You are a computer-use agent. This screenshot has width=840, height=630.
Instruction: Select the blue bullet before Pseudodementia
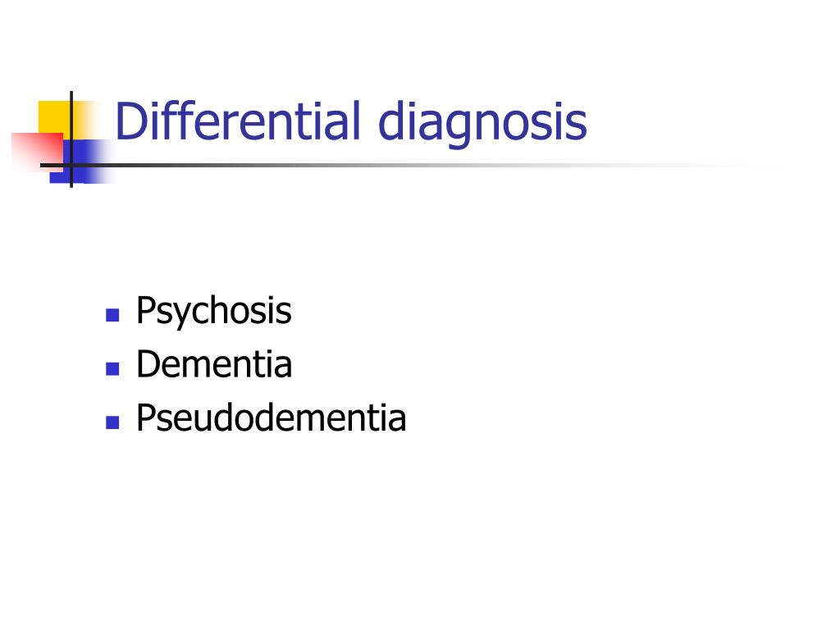tap(112, 422)
